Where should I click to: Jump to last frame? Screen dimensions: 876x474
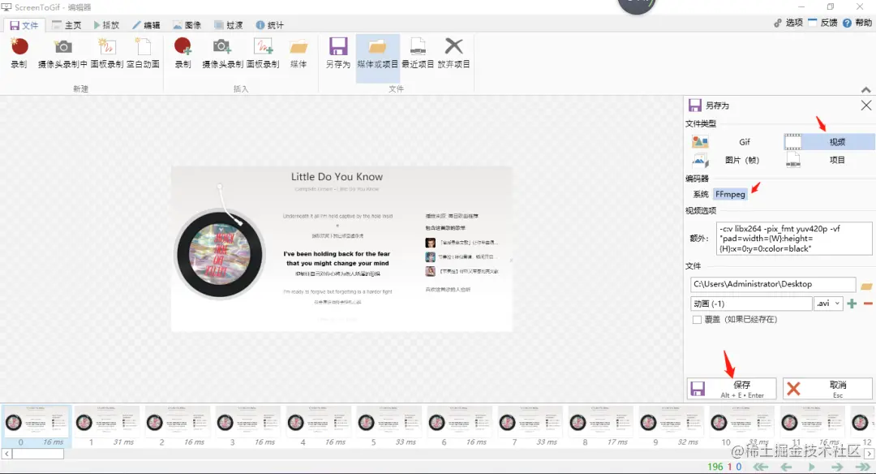click(x=862, y=467)
